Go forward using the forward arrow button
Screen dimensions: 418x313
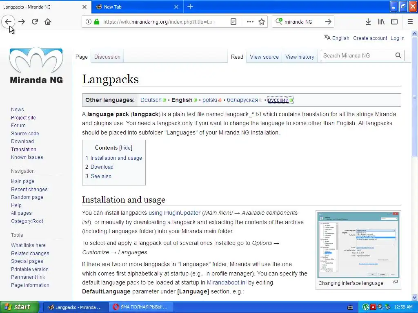point(22,22)
